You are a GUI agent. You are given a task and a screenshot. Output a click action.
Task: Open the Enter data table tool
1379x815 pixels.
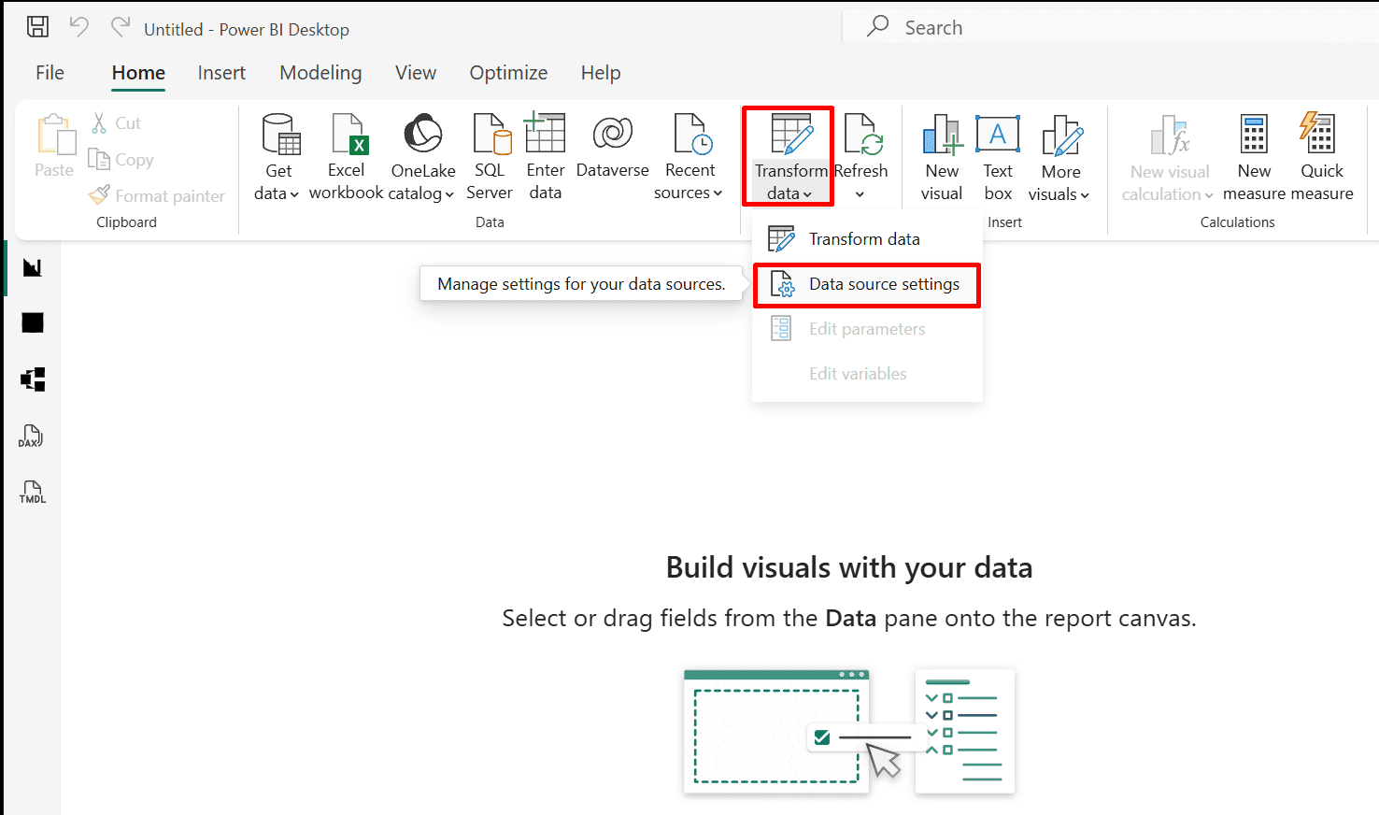(x=545, y=155)
